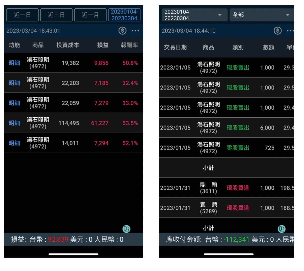This screenshot has width=304, height=271.
Task: Tap the 零股賣出 transaction type
Action: (x=238, y=148)
